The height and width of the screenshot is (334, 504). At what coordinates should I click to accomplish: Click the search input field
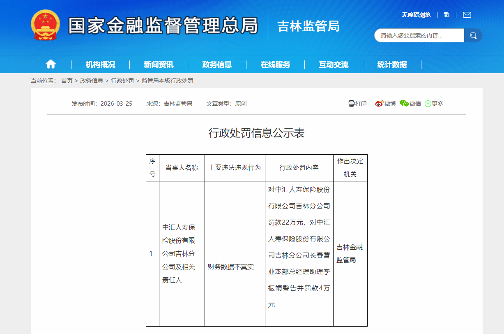click(x=419, y=35)
